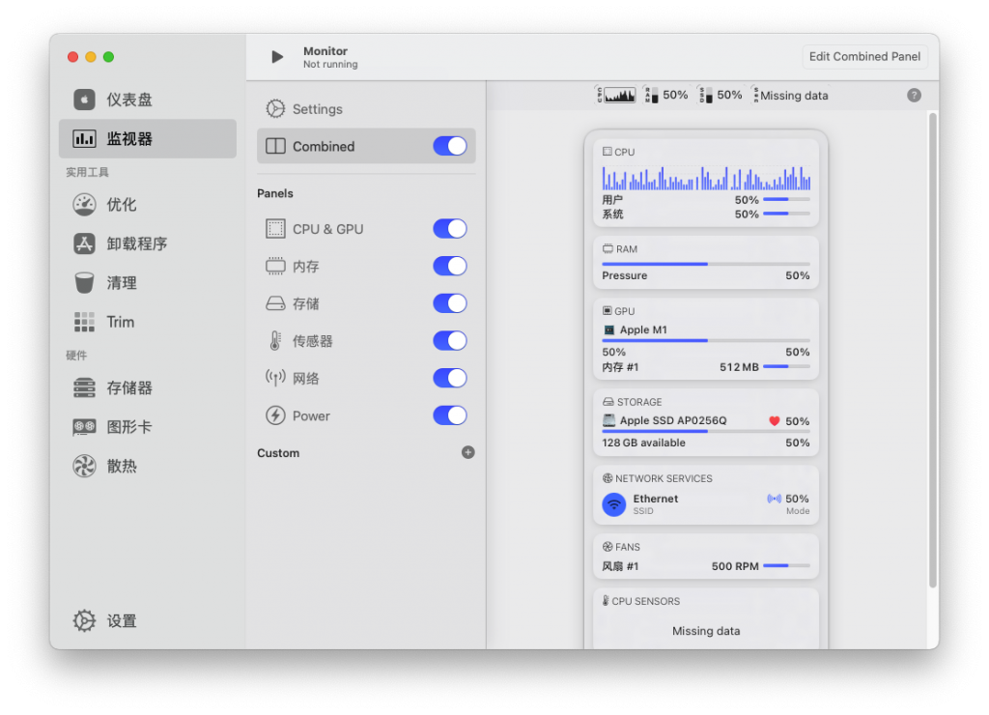Click the RAM 50% menu bar preview item

pos(665,96)
